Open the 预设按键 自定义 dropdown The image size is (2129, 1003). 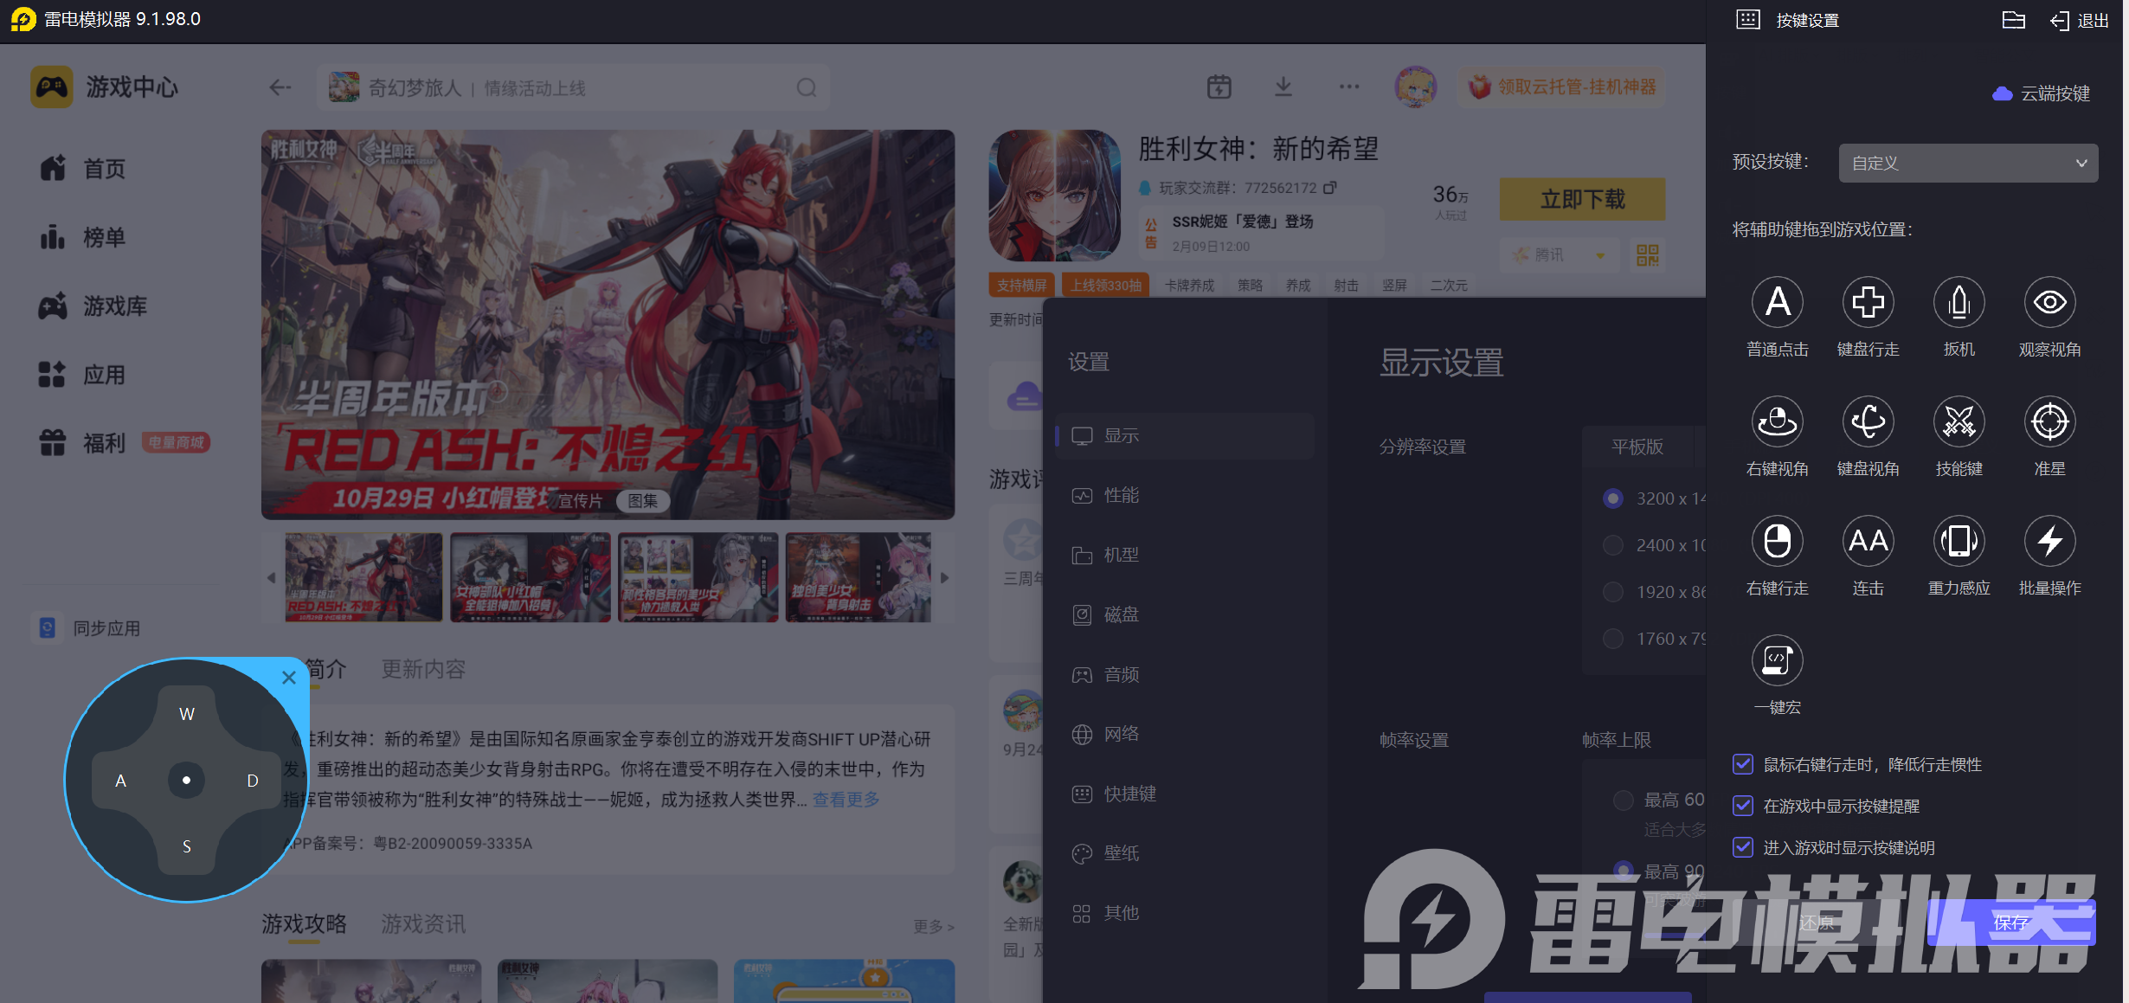coord(1968,163)
